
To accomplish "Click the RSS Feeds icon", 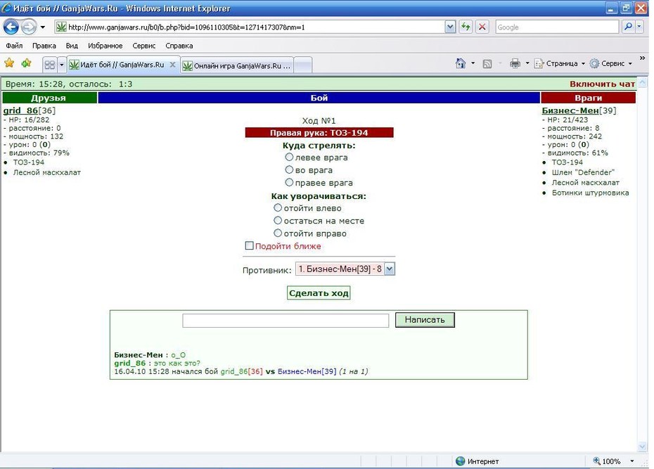I will pyautogui.click(x=487, y=64).
